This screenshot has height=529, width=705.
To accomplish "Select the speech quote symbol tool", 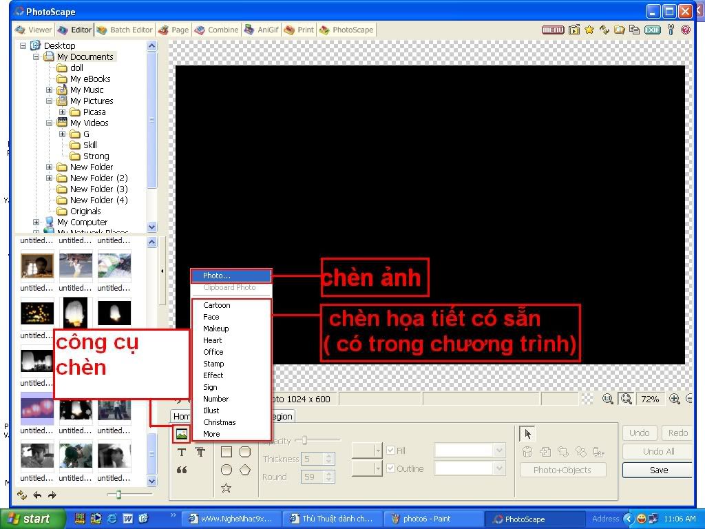I will [182, 470].
